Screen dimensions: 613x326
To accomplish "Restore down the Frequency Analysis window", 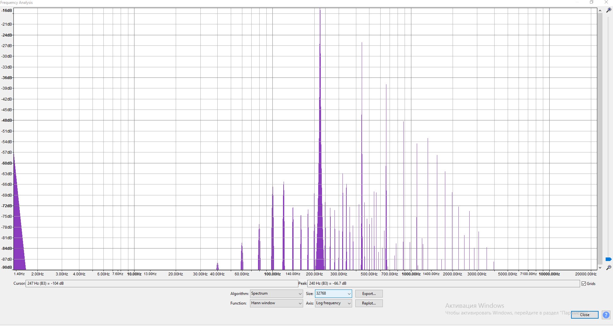I will 592,2.
